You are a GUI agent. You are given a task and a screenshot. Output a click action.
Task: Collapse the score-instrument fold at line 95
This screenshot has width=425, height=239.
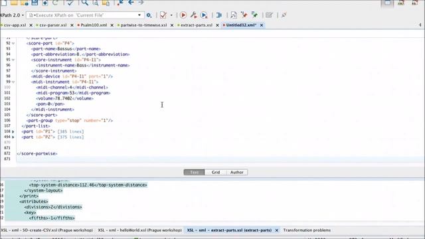pyautogui.click(x=13, y=60)
